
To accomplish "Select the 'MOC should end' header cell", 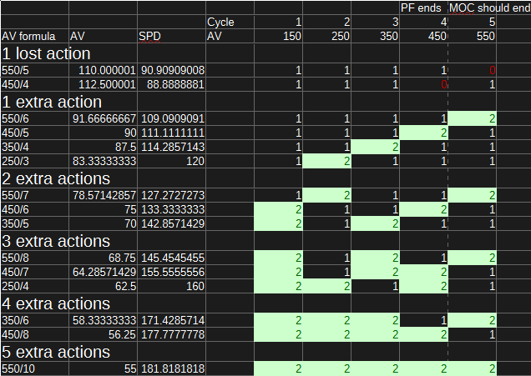I will [x=489, y=8].
